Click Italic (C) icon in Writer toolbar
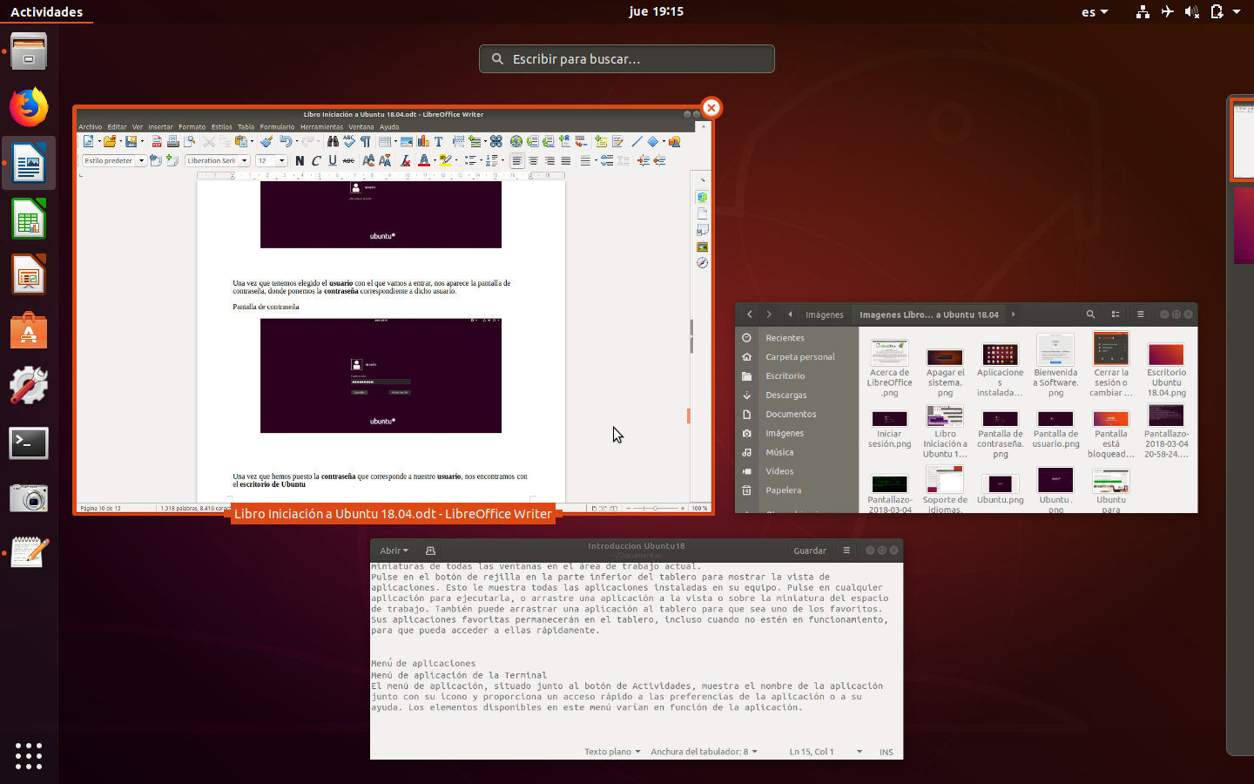This screenshot has width=1254, height=784. (x=316, y=160)
